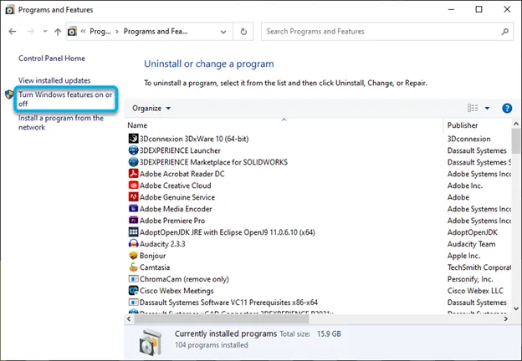Click the vertical scrollbar up arrow

(516, 124)
